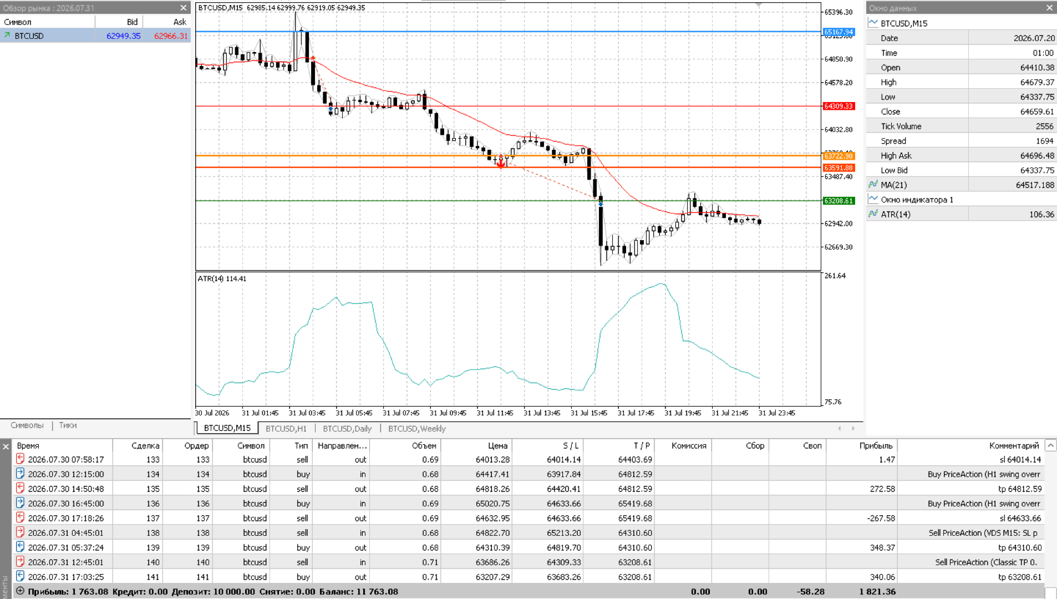Click the sell deal icon for deal 133
The height and width of the screenshot is (599, 1057).
coord(20,459)
